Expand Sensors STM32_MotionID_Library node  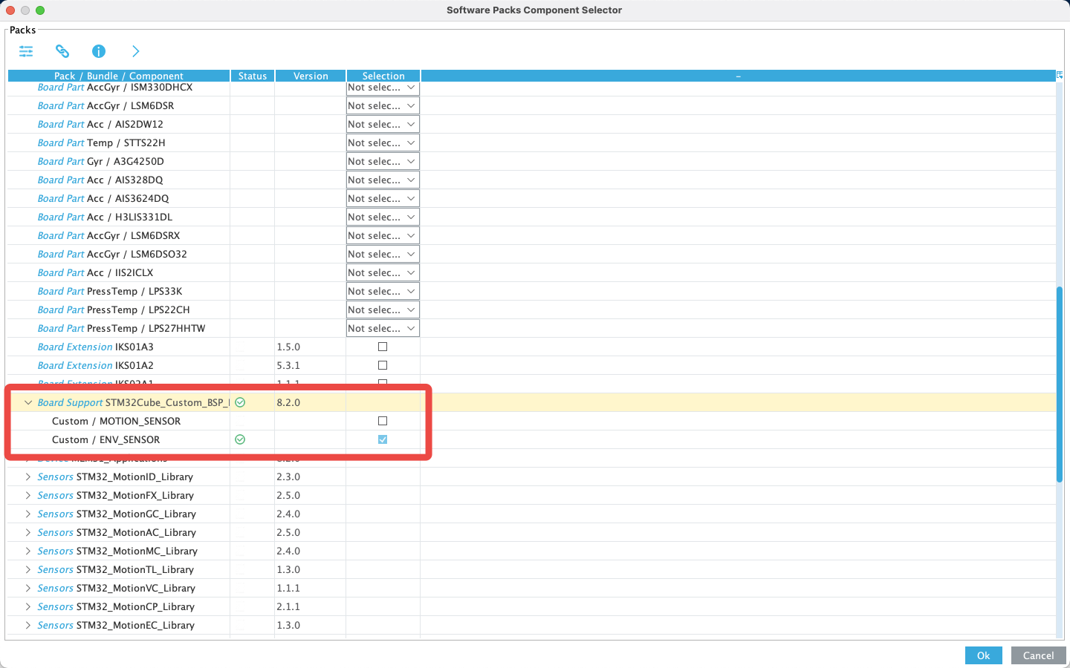(28, 477)
